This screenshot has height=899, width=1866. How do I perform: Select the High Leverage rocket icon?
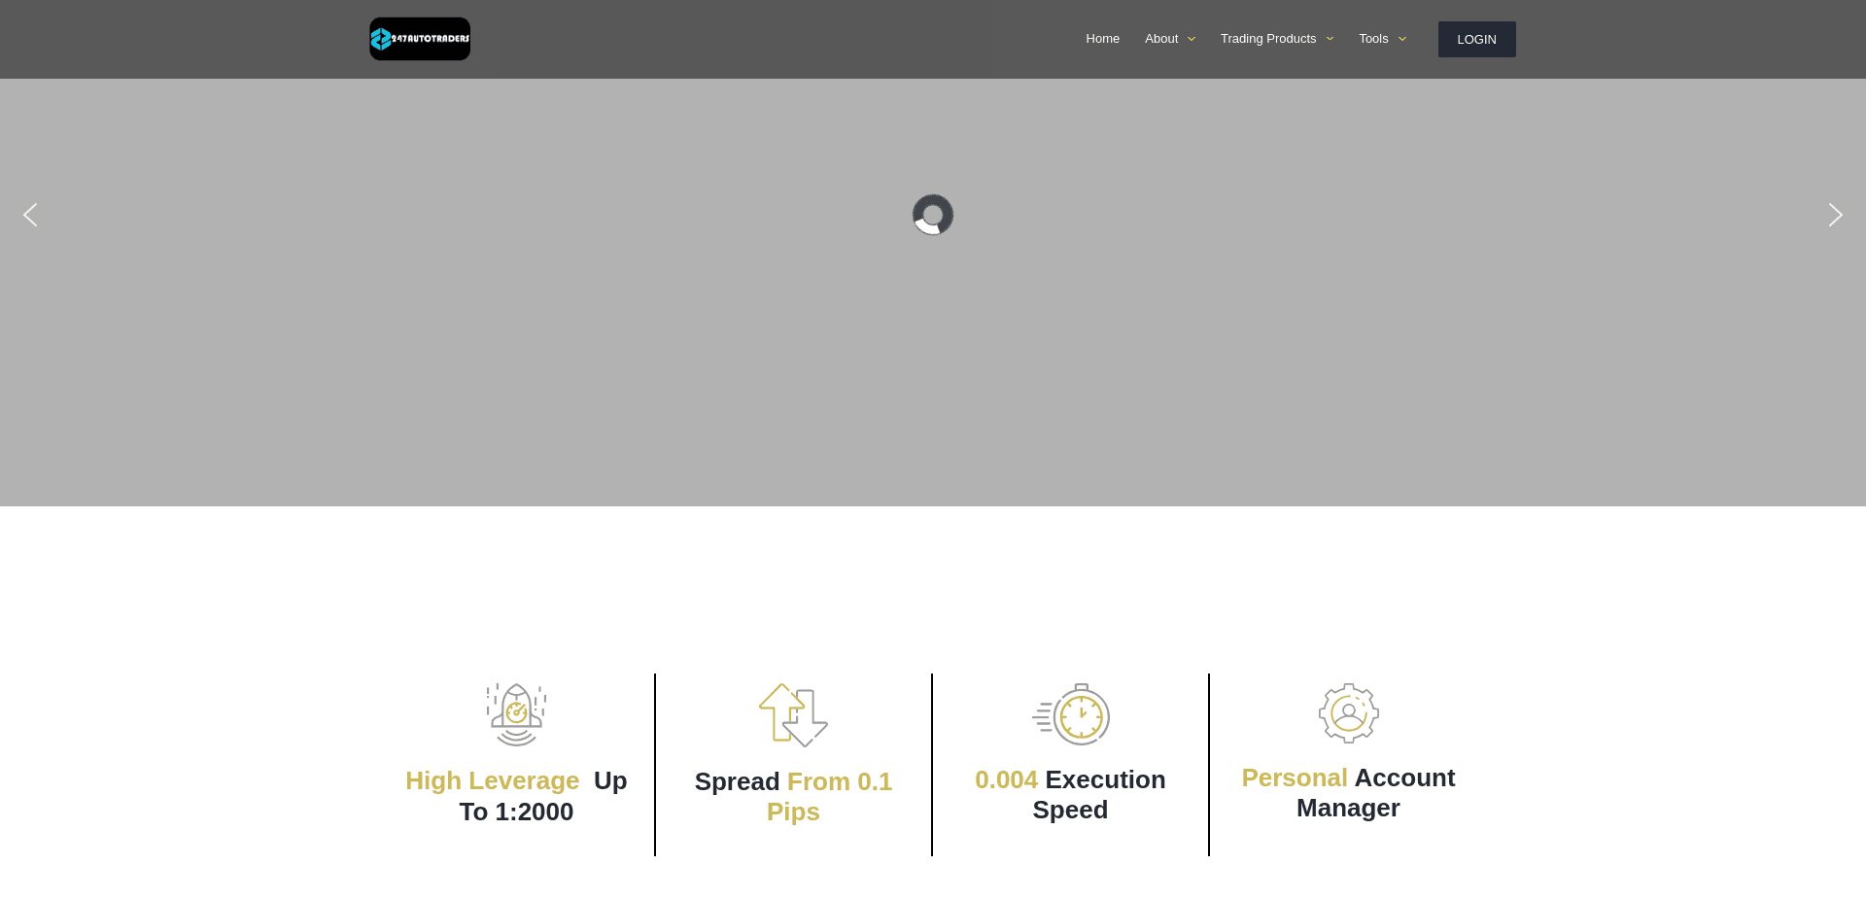tap(516, 714)
